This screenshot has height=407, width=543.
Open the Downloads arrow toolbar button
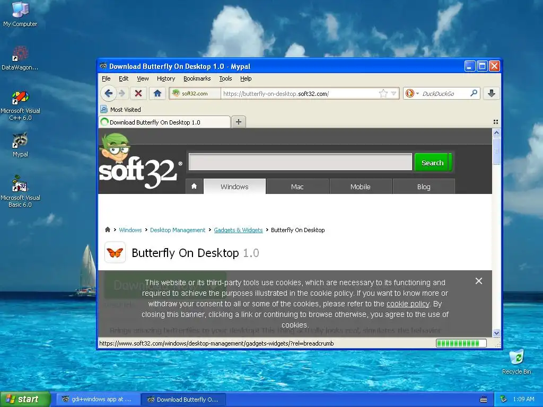click(491, 93)
